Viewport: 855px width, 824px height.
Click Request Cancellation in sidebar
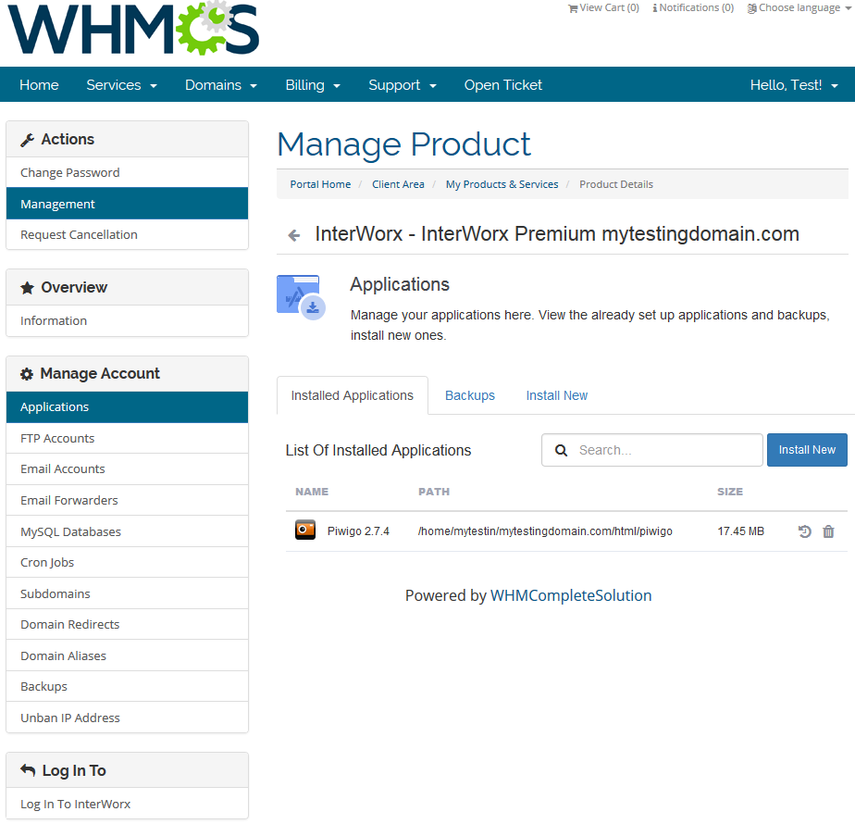click(x=127, y=234)
